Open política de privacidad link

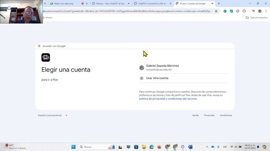[x=152, y=99]
